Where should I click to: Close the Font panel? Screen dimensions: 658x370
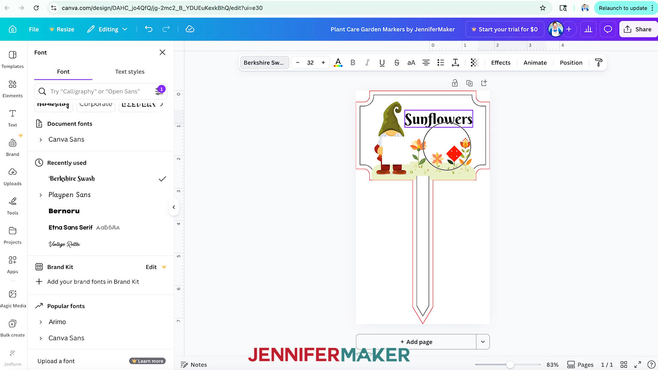[x=162, y=52]
